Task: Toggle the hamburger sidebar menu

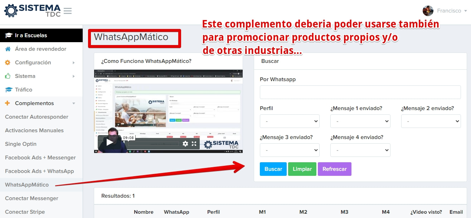Action: click(68, 11)
